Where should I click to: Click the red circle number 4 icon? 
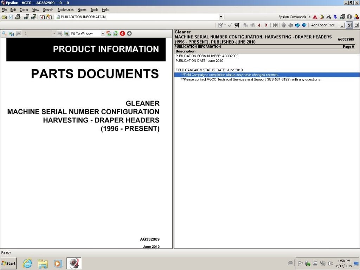click(122, 33)
